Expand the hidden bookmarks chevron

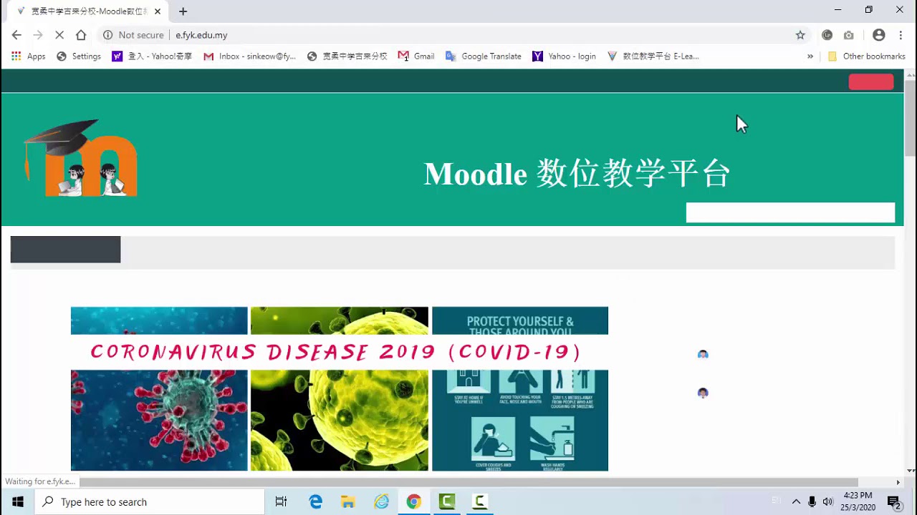[810, 56]
